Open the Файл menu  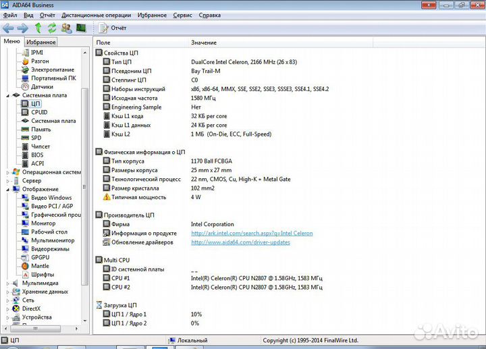pyautogui.click(x=10, y=15)
